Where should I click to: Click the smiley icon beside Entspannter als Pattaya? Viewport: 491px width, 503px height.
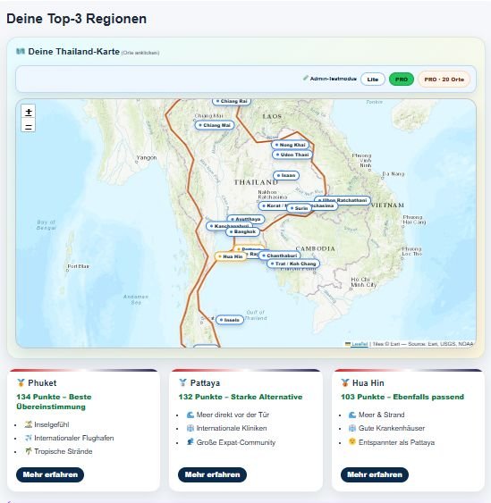pyautogui.click(x=352, y=442)
